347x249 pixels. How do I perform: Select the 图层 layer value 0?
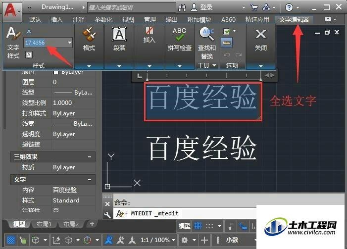73,82
